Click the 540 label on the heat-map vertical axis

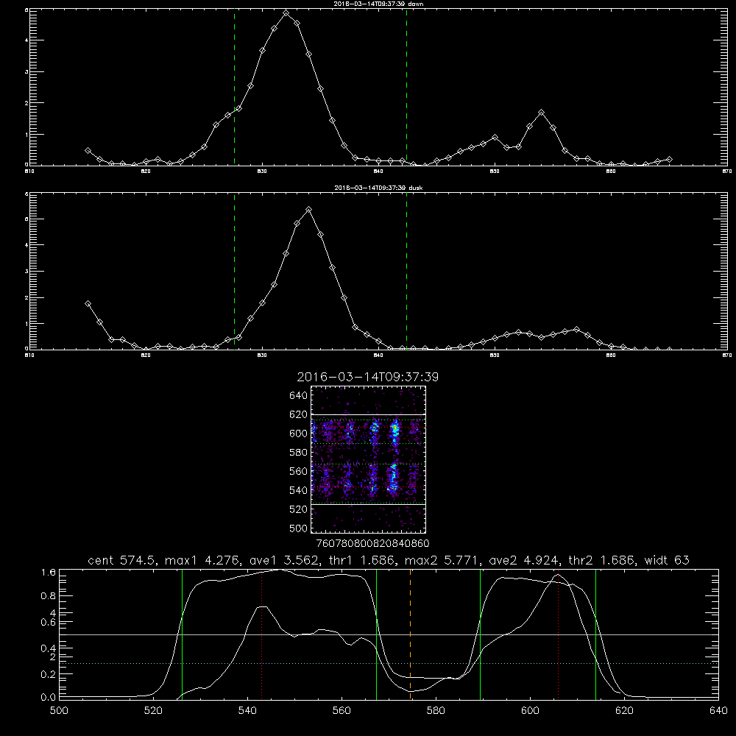pyautogui.click(x=299, y=490)
